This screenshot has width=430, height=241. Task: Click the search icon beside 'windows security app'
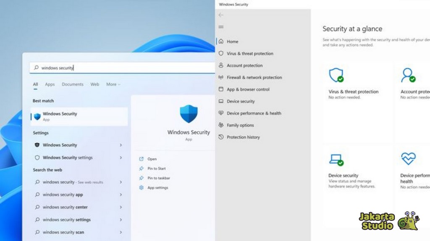click(x=37, y=195)
